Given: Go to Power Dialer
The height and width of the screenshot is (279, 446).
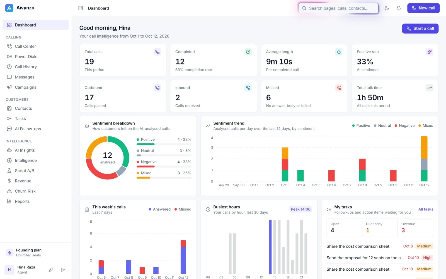Looking at the screenshot, I should [36, 57].
